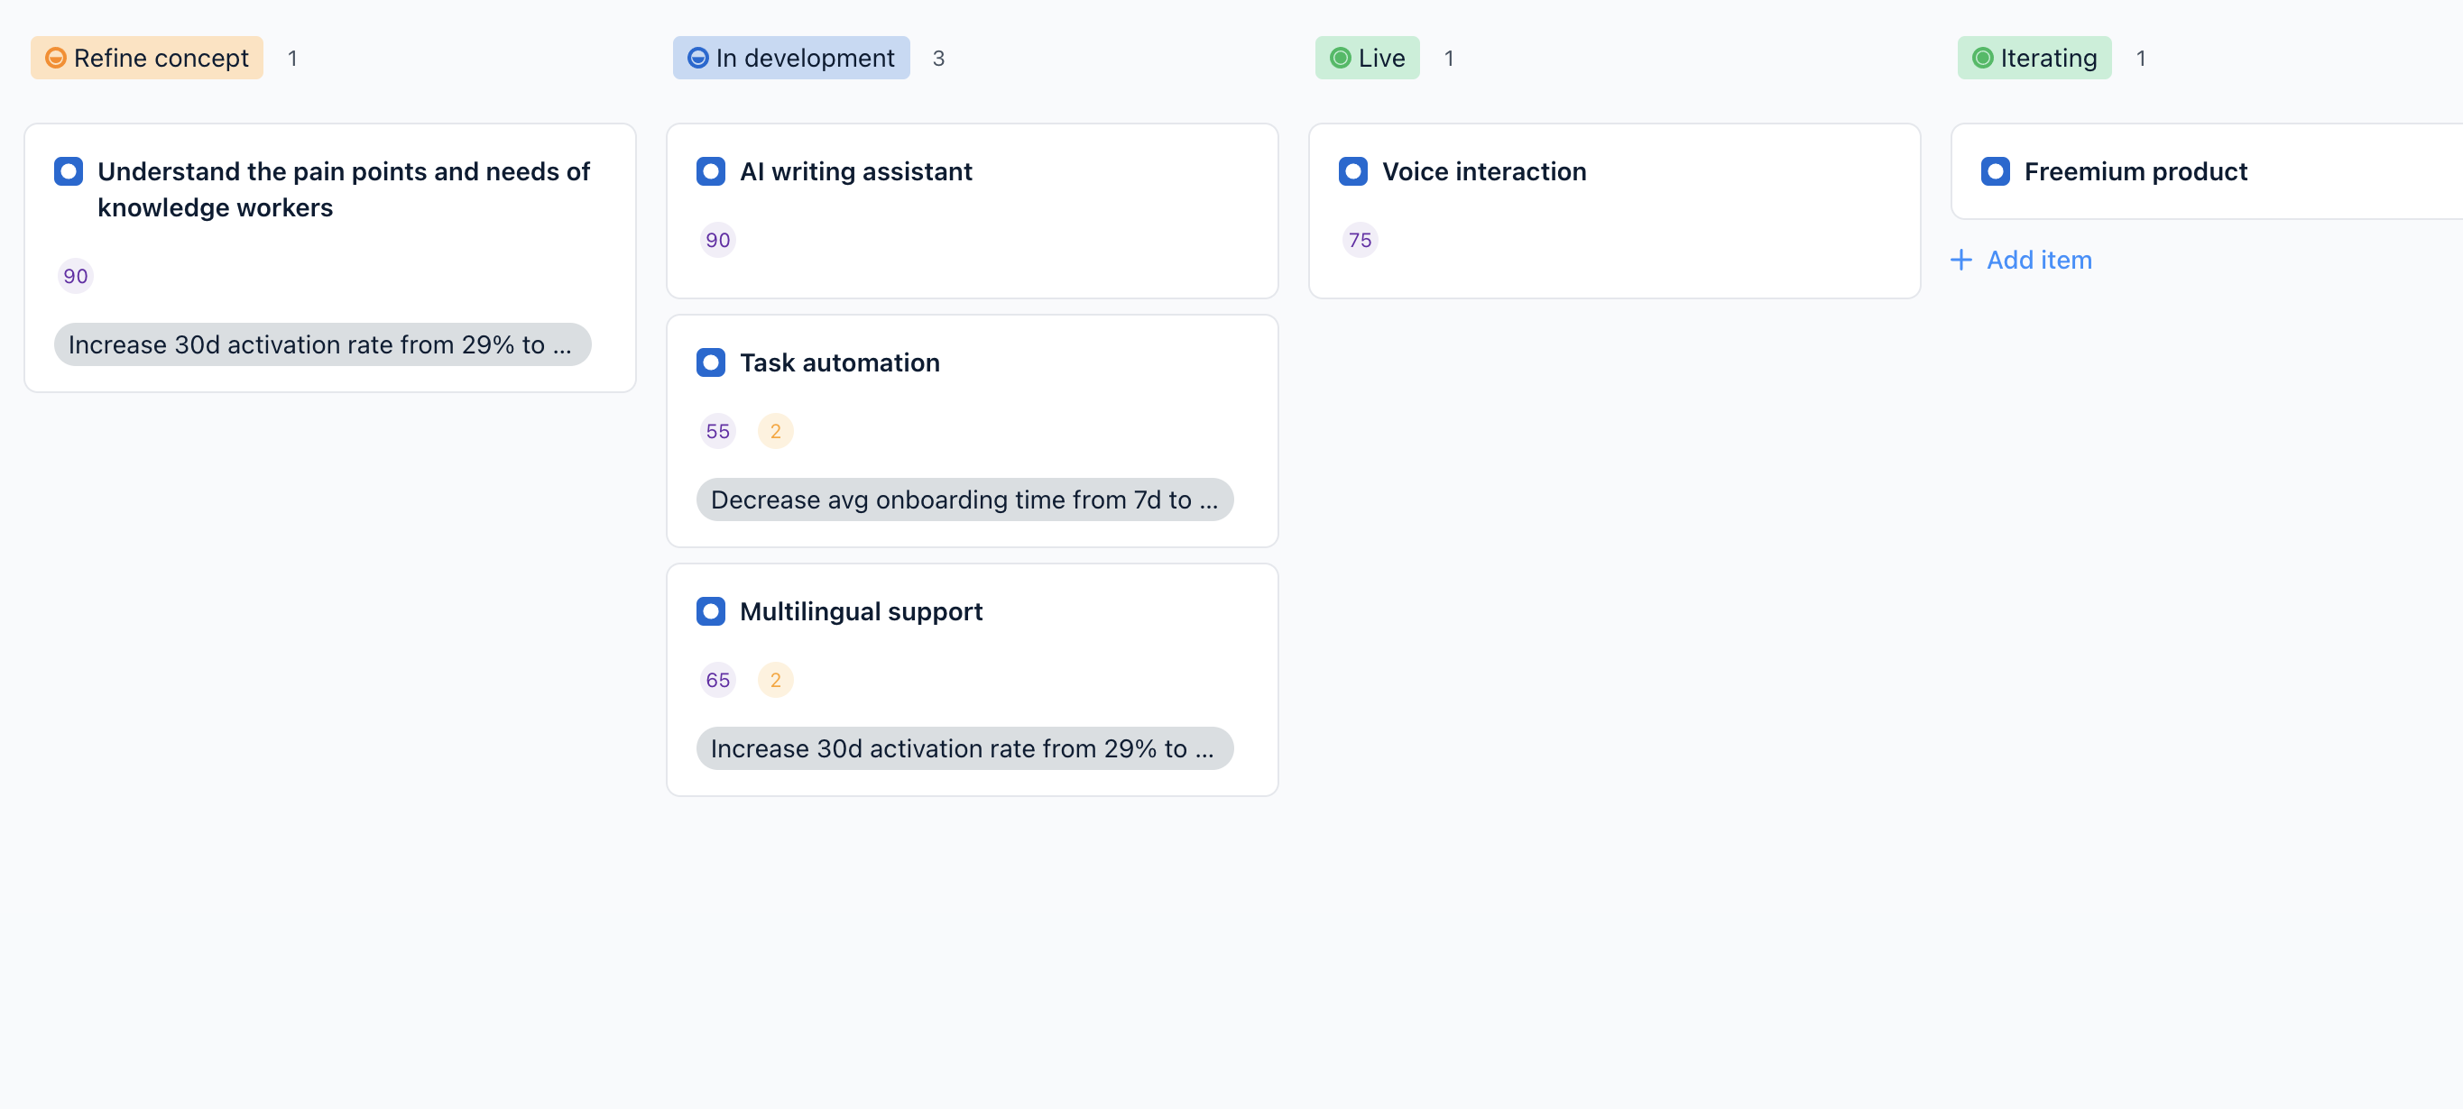Click the 65 score badge on Multilingual support
2463x1109 pixels.
[717, 680]
